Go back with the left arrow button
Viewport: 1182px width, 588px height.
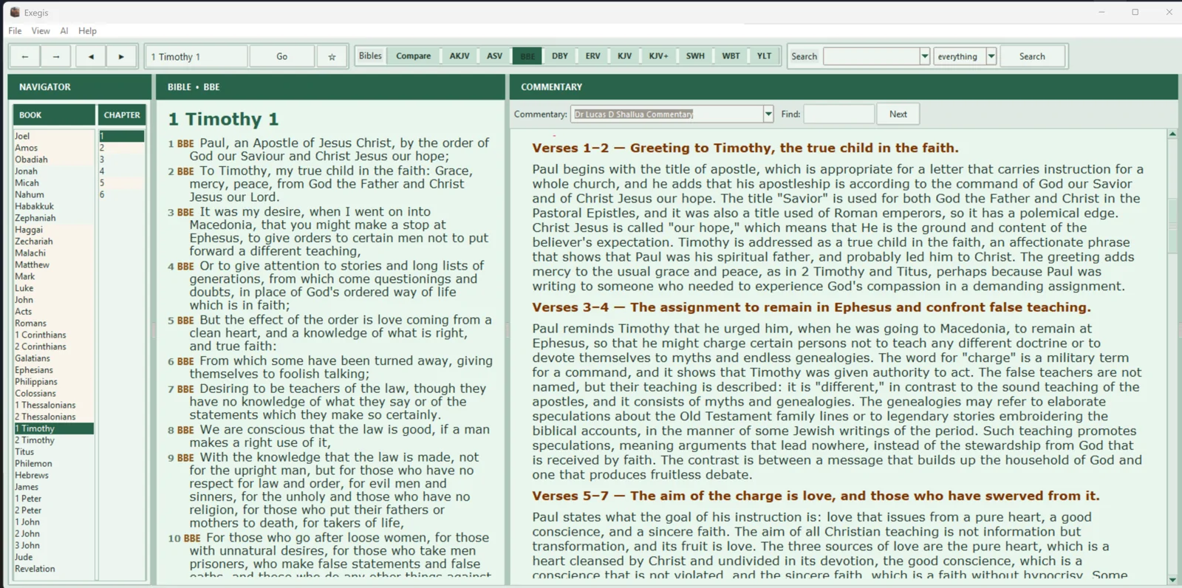click(x=25, y=56)
